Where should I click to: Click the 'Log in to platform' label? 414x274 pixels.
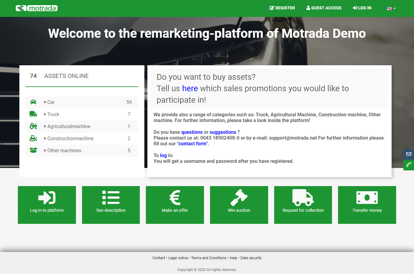click(47, 210)
